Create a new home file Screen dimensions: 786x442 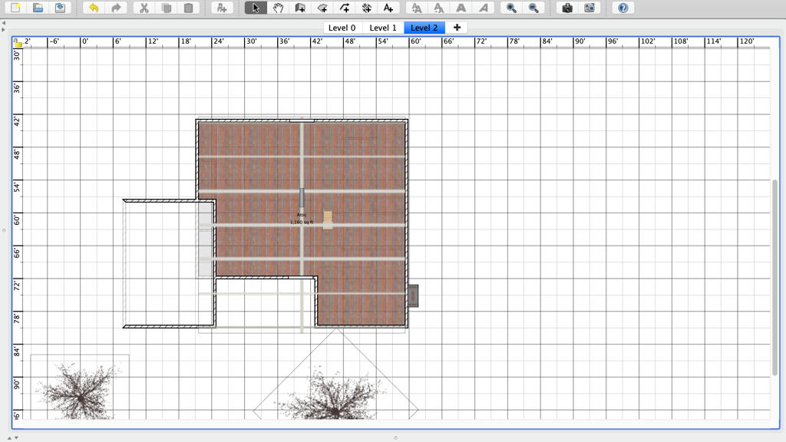click(15, 8)
